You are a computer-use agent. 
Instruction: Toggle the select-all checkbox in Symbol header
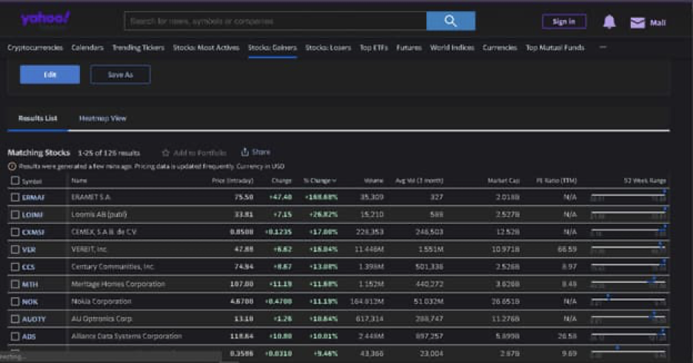(15, 181)
